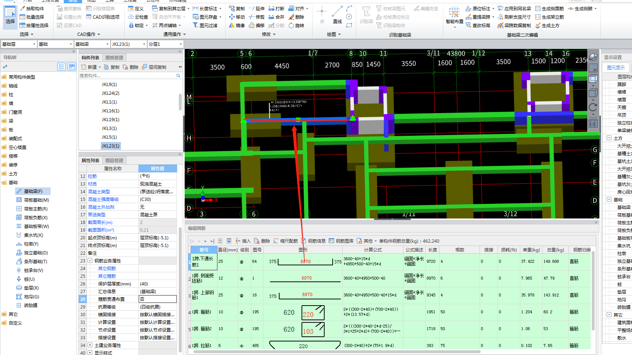Collapse the 钢筋业务属性 property group
This screenshot has width=632, height=355.
(x=90, y=261)
